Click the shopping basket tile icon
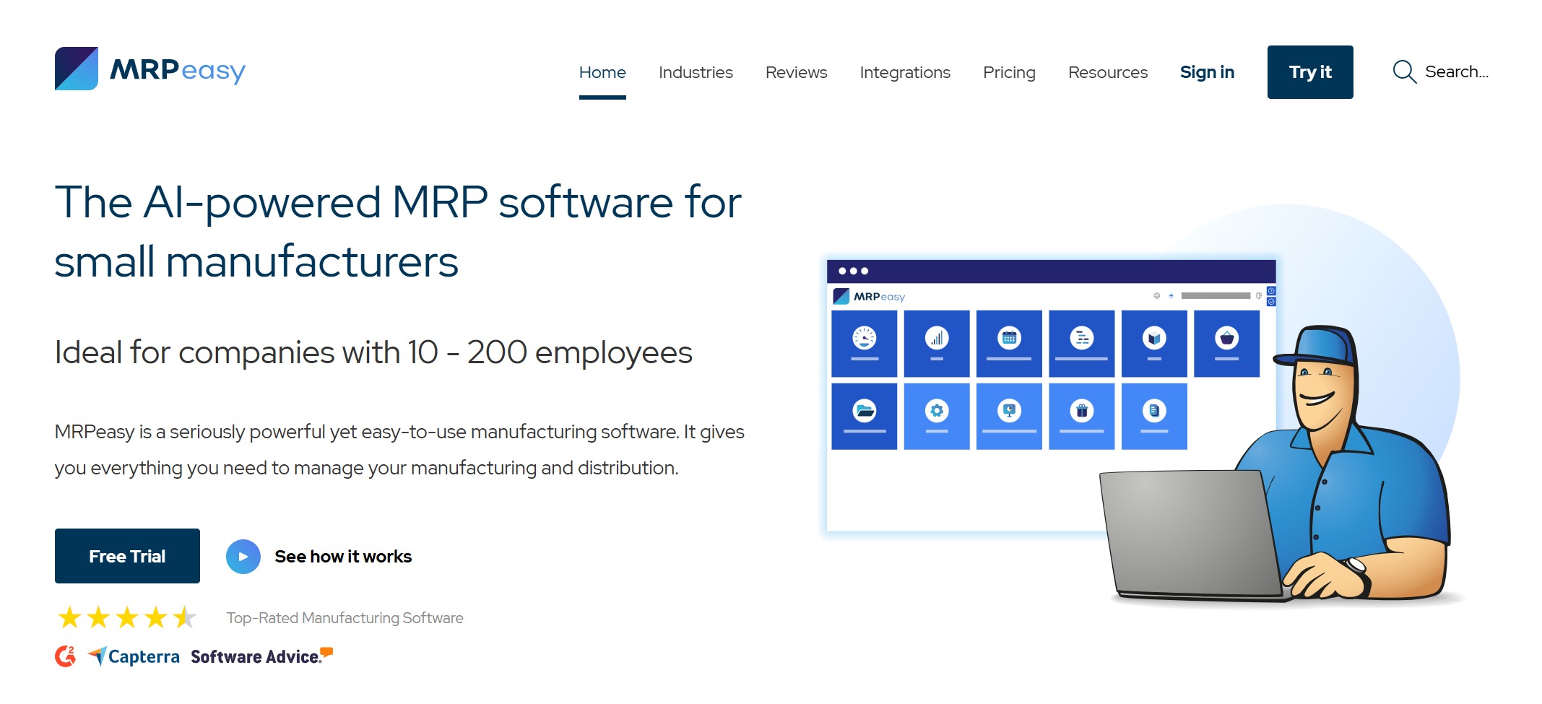This screenshot has width=1542, height=704. tap(1226, 338)
